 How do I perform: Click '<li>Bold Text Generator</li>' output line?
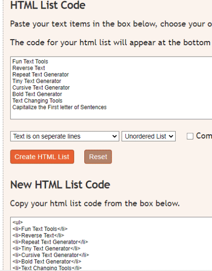47,262
